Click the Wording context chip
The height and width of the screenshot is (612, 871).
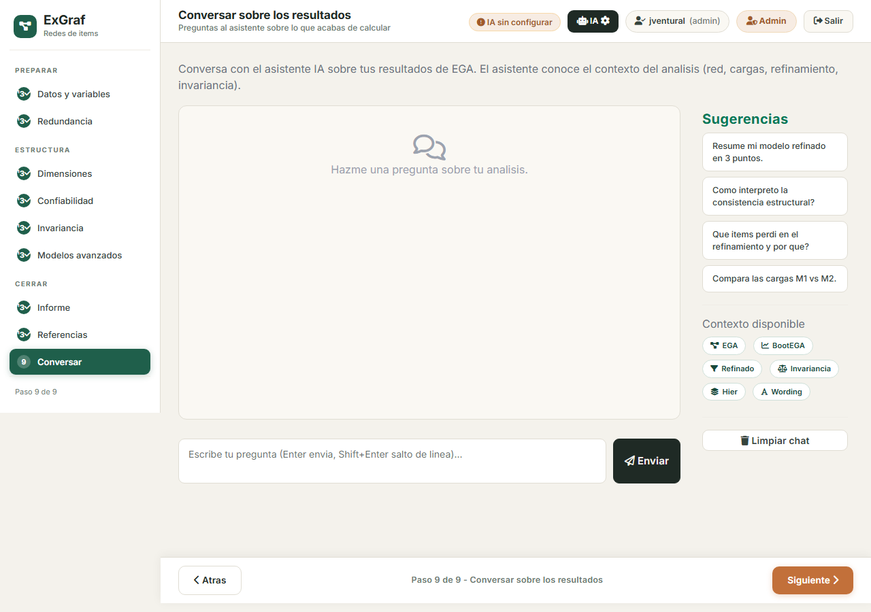pyautogui.click(x=781, y=392)
